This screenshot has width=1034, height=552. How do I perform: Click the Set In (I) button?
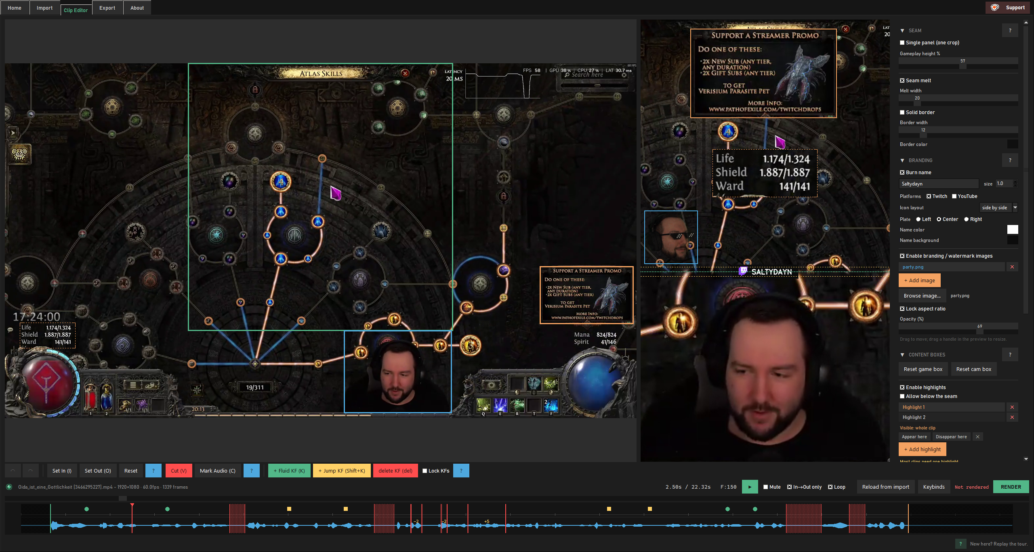pos(62,471)
